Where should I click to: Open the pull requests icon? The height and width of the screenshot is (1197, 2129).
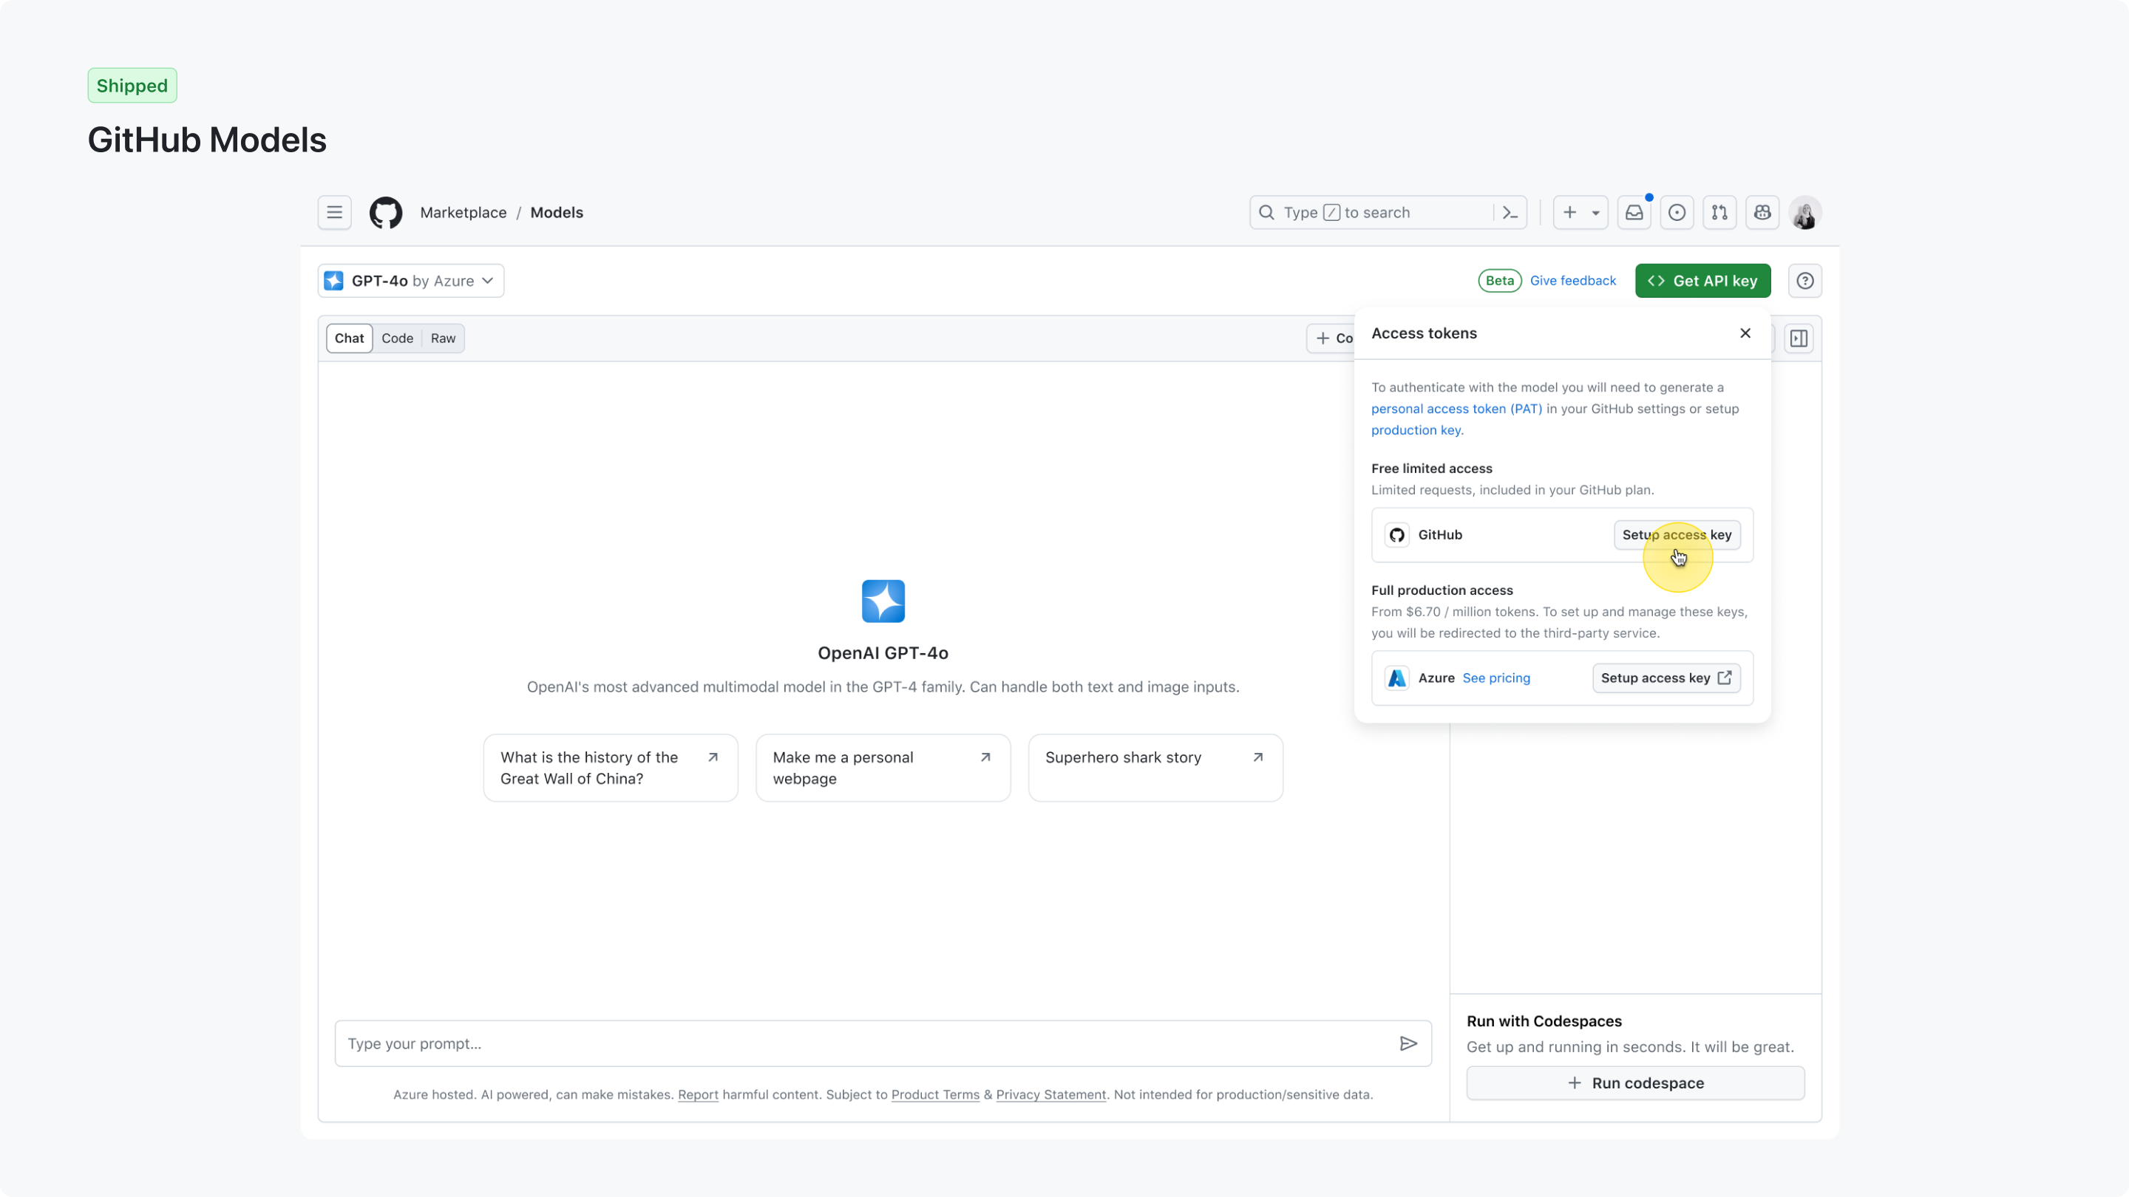(1720, 212)
